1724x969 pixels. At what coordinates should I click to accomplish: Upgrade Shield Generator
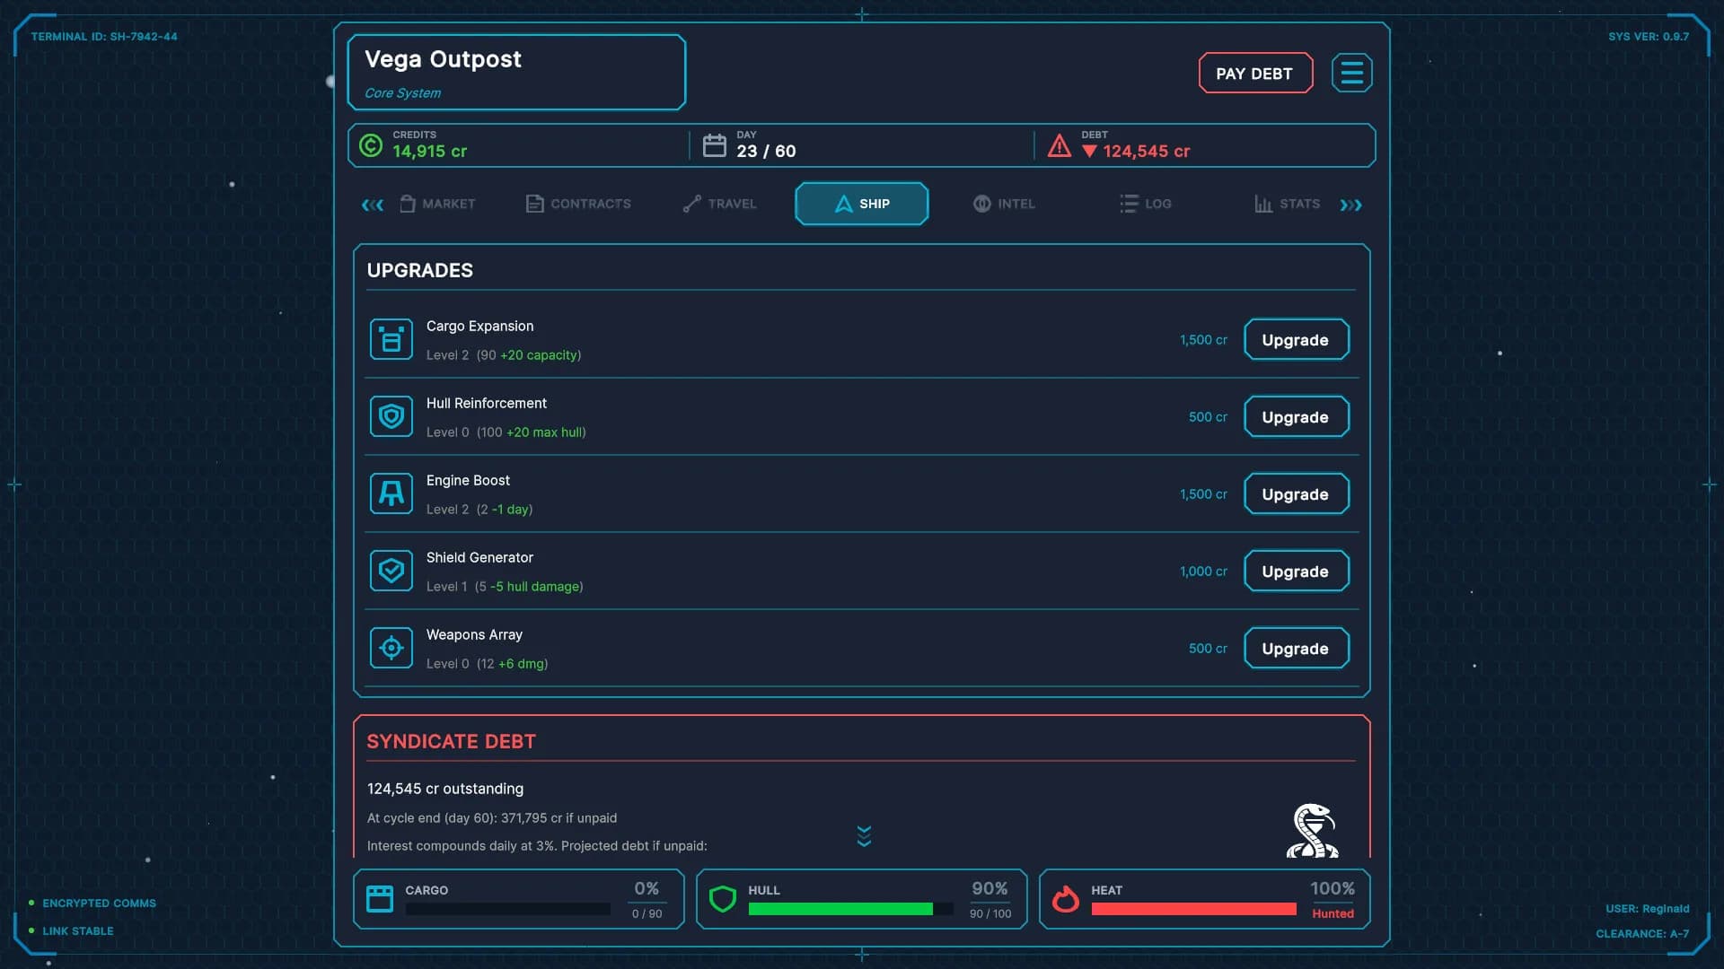pyautogui.click(x=1296, y=572)
